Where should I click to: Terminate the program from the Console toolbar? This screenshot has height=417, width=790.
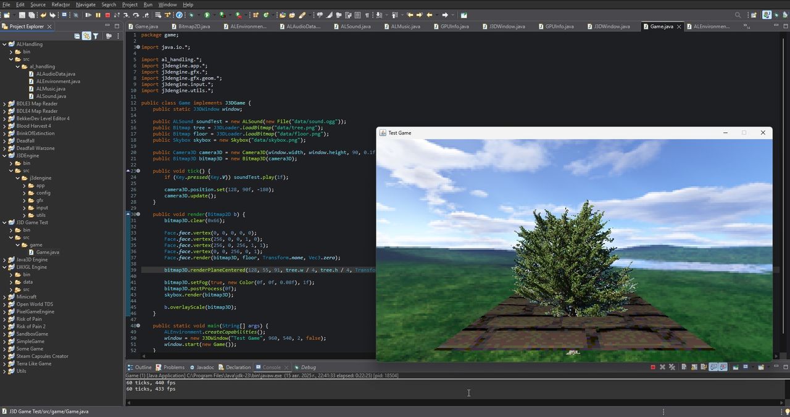(x=653, y=367)
